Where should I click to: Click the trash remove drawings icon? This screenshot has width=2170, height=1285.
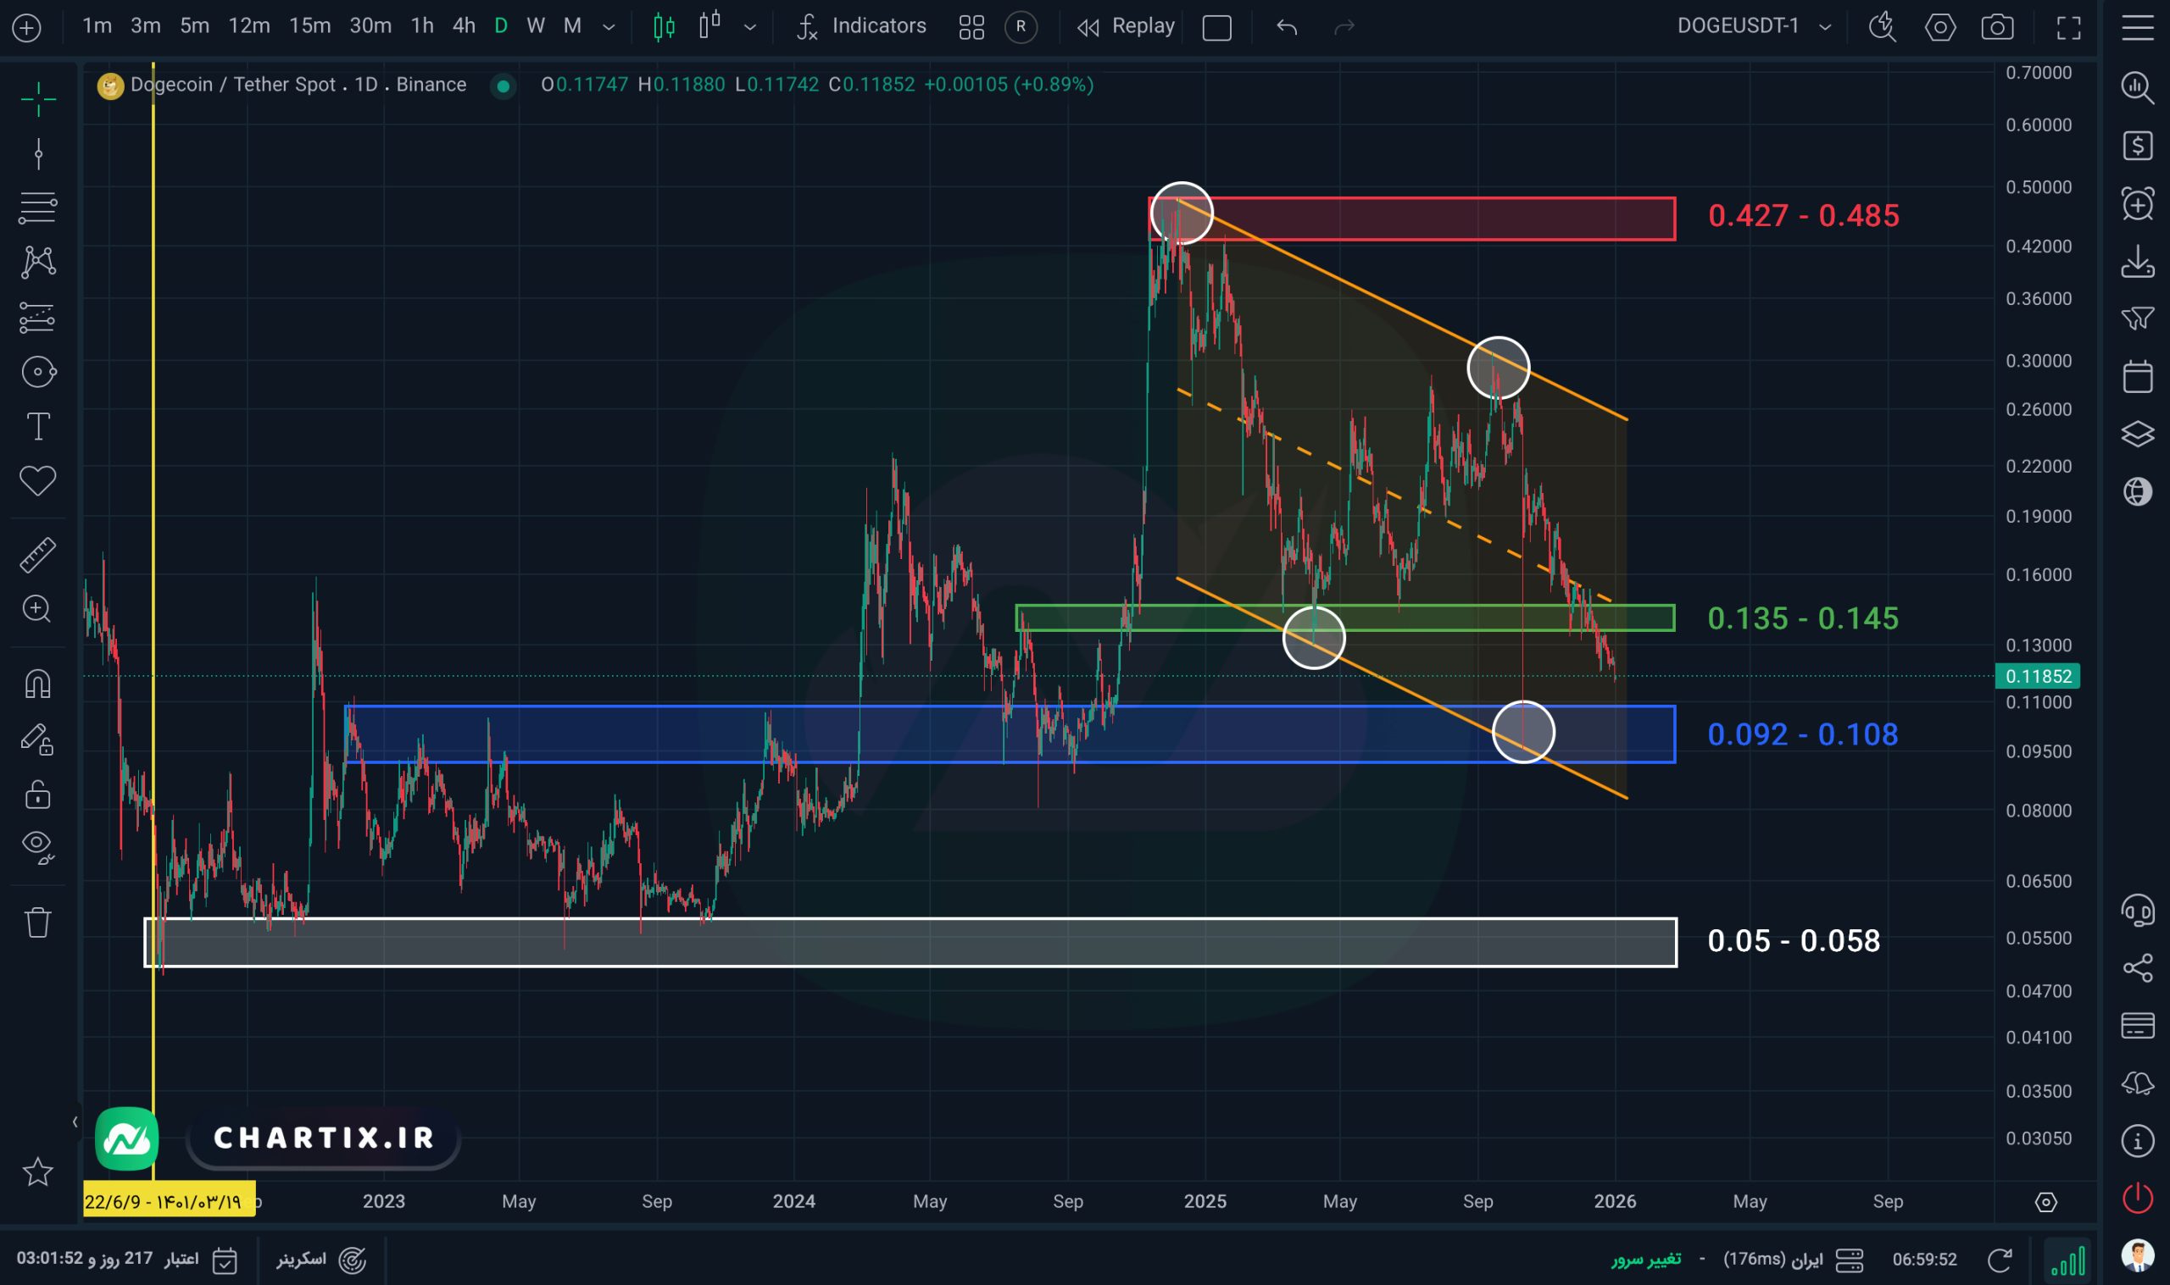tap(38, 922)
